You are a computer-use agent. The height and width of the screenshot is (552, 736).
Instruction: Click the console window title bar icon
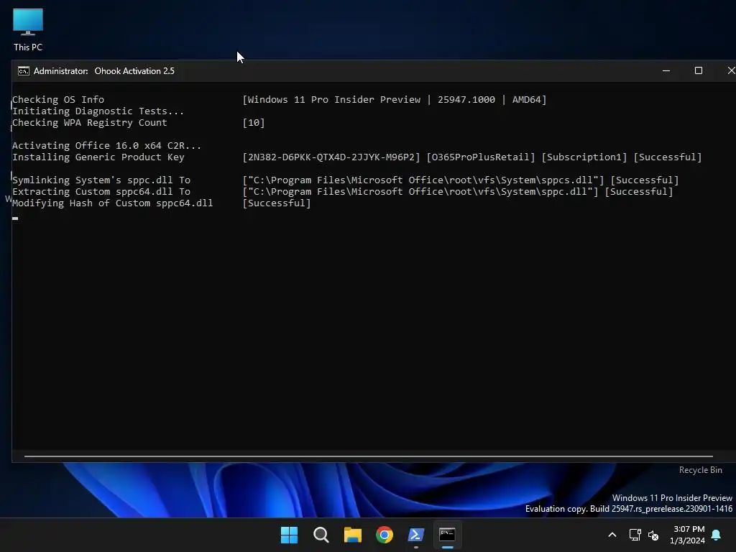click(x=24, y=71)
